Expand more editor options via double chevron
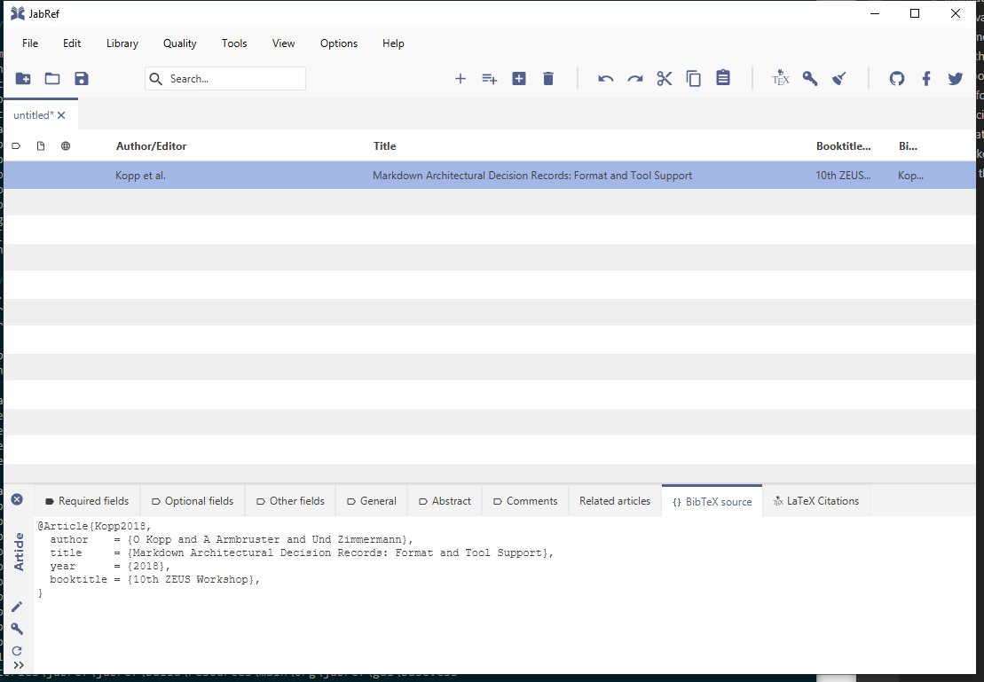The height and width of the screenshot is (682, 984). click(x=18, y=664)
